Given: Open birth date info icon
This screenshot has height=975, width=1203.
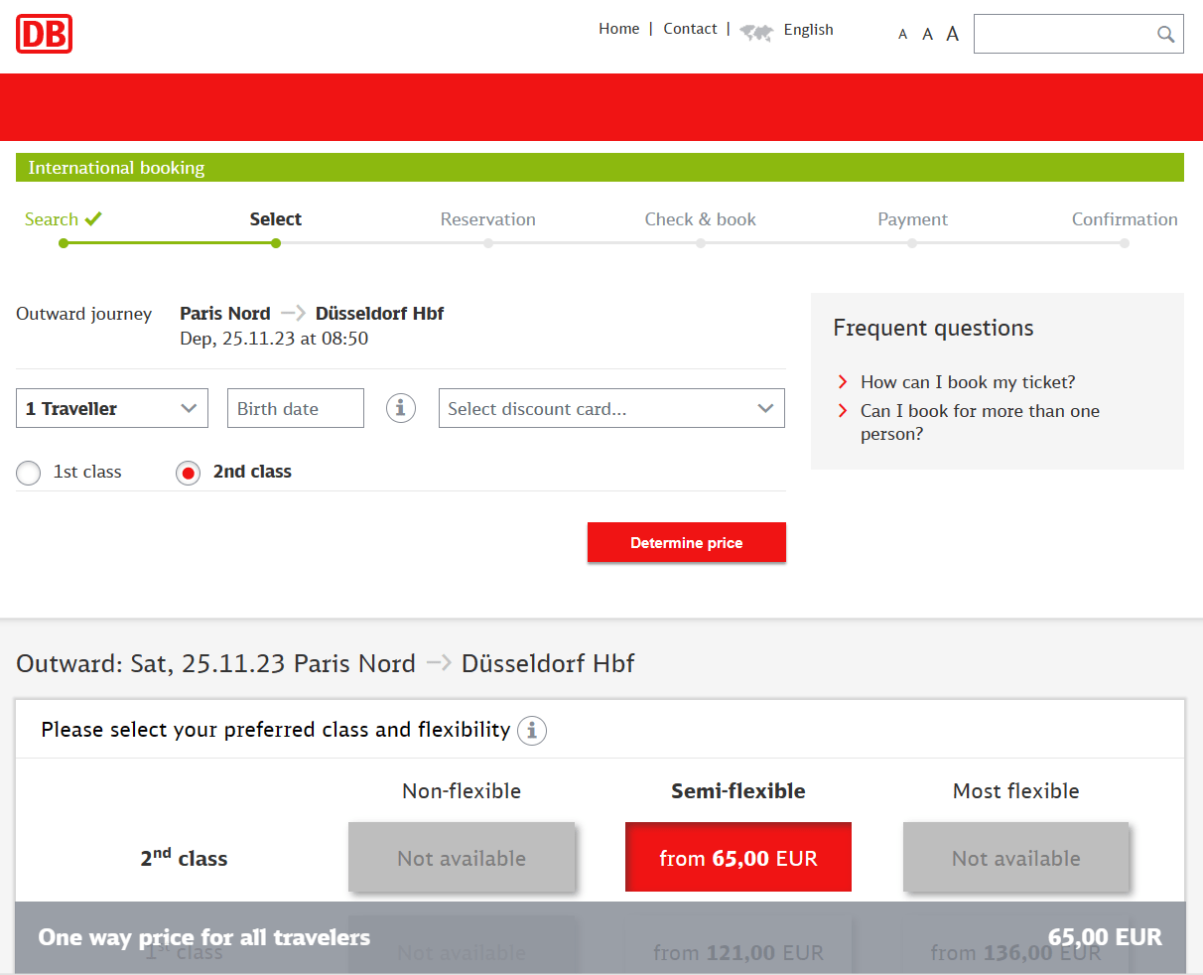Looking at the screenshot, I should (401, 408).
